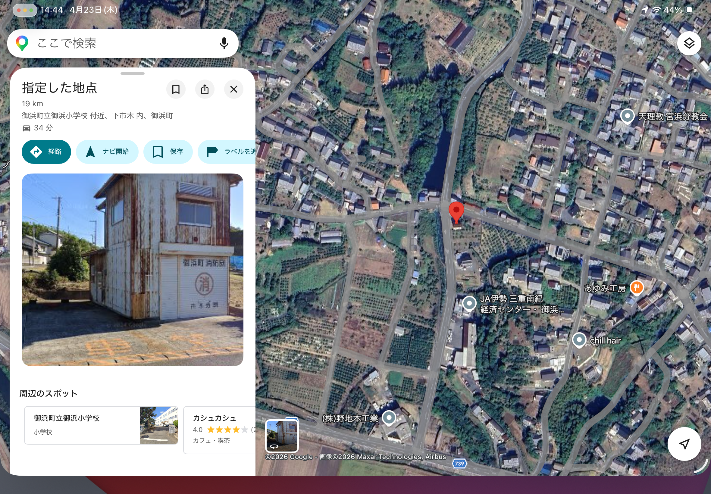Tap the share icon in place panel
Image resolution: width=711 pixels, height=494 pixels.
click(x=205, y=89)
